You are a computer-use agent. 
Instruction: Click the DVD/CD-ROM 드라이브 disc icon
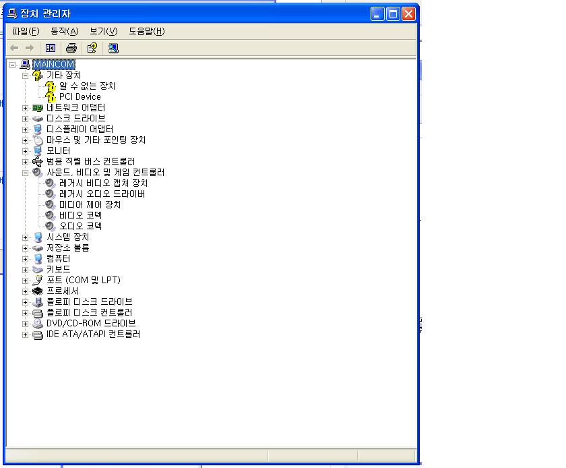(38, 324)
